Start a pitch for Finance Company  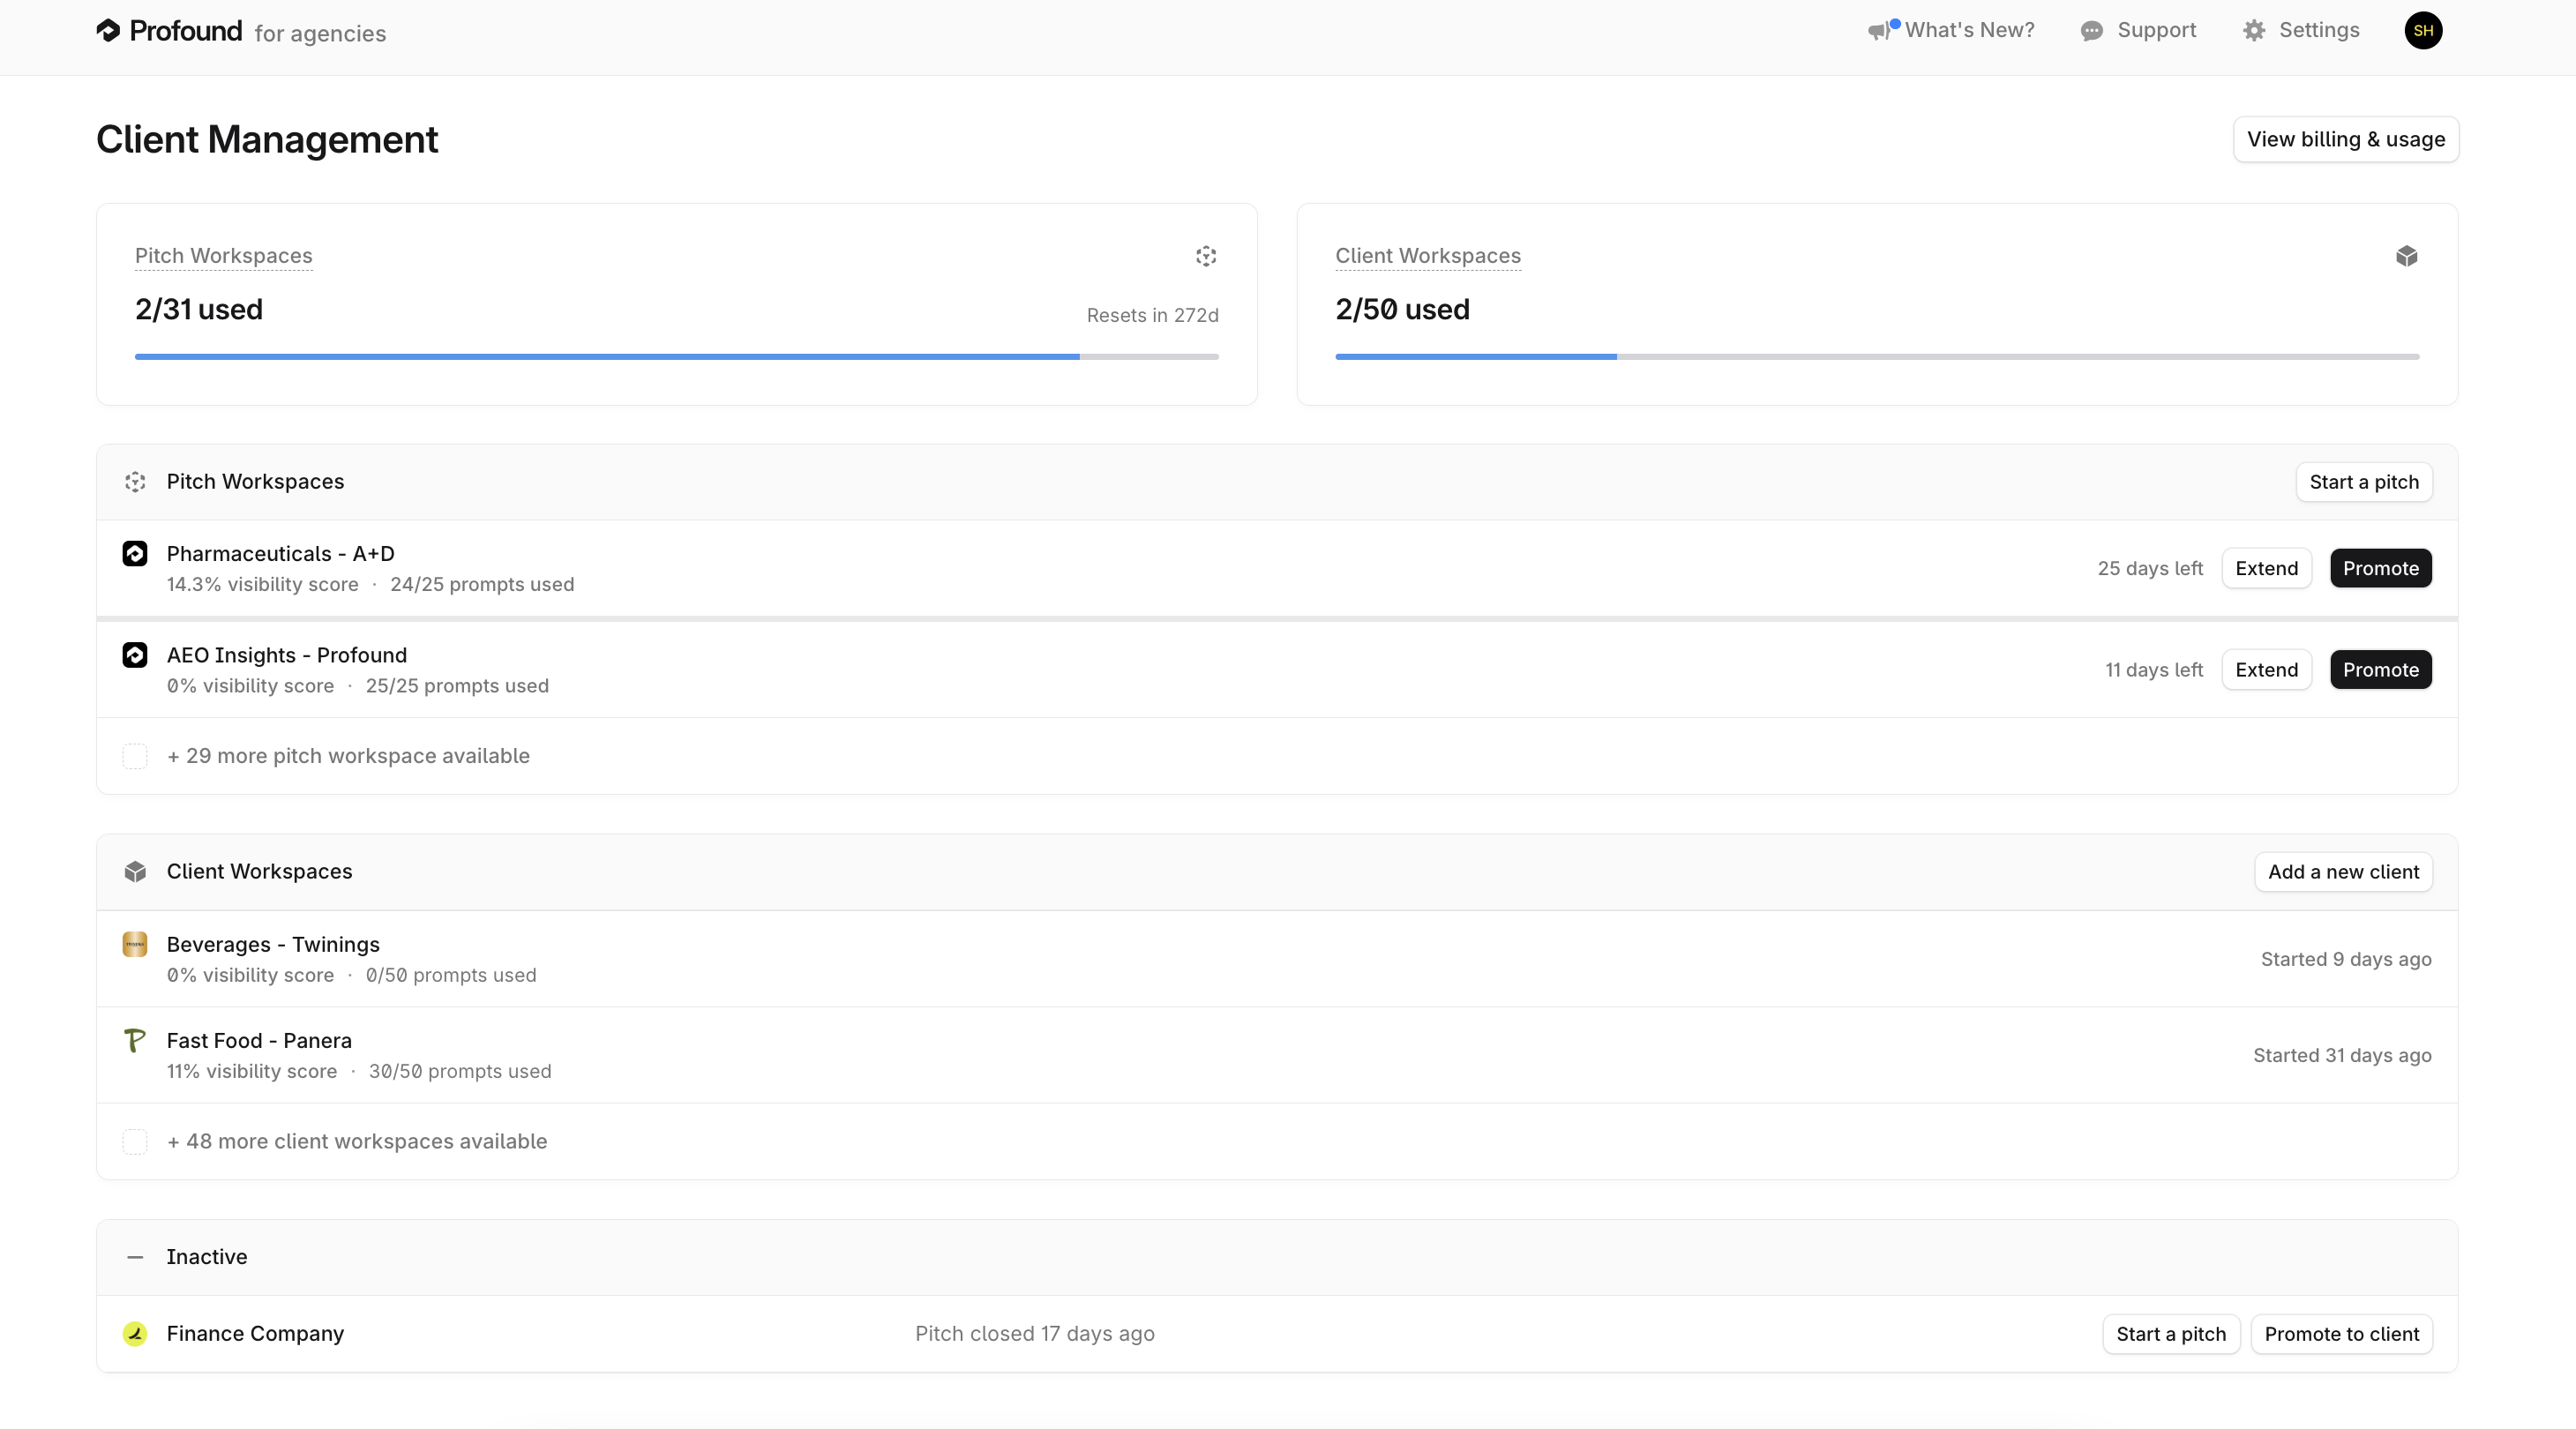coord(2171,1334)
